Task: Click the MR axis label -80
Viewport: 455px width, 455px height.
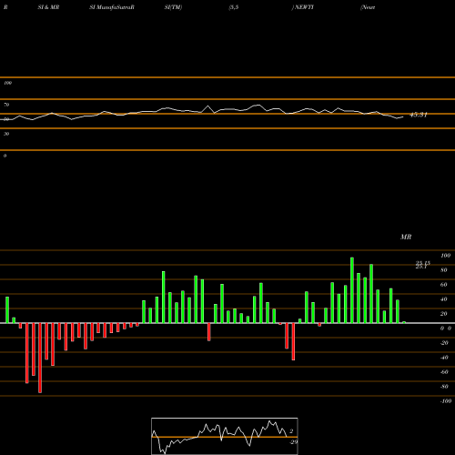Action: click(444, 387)
